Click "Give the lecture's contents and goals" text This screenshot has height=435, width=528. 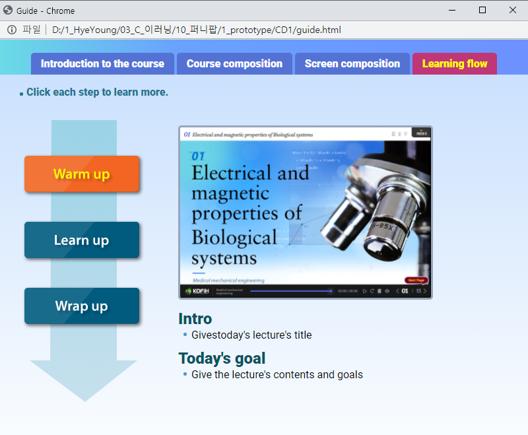tap(277, 374)
